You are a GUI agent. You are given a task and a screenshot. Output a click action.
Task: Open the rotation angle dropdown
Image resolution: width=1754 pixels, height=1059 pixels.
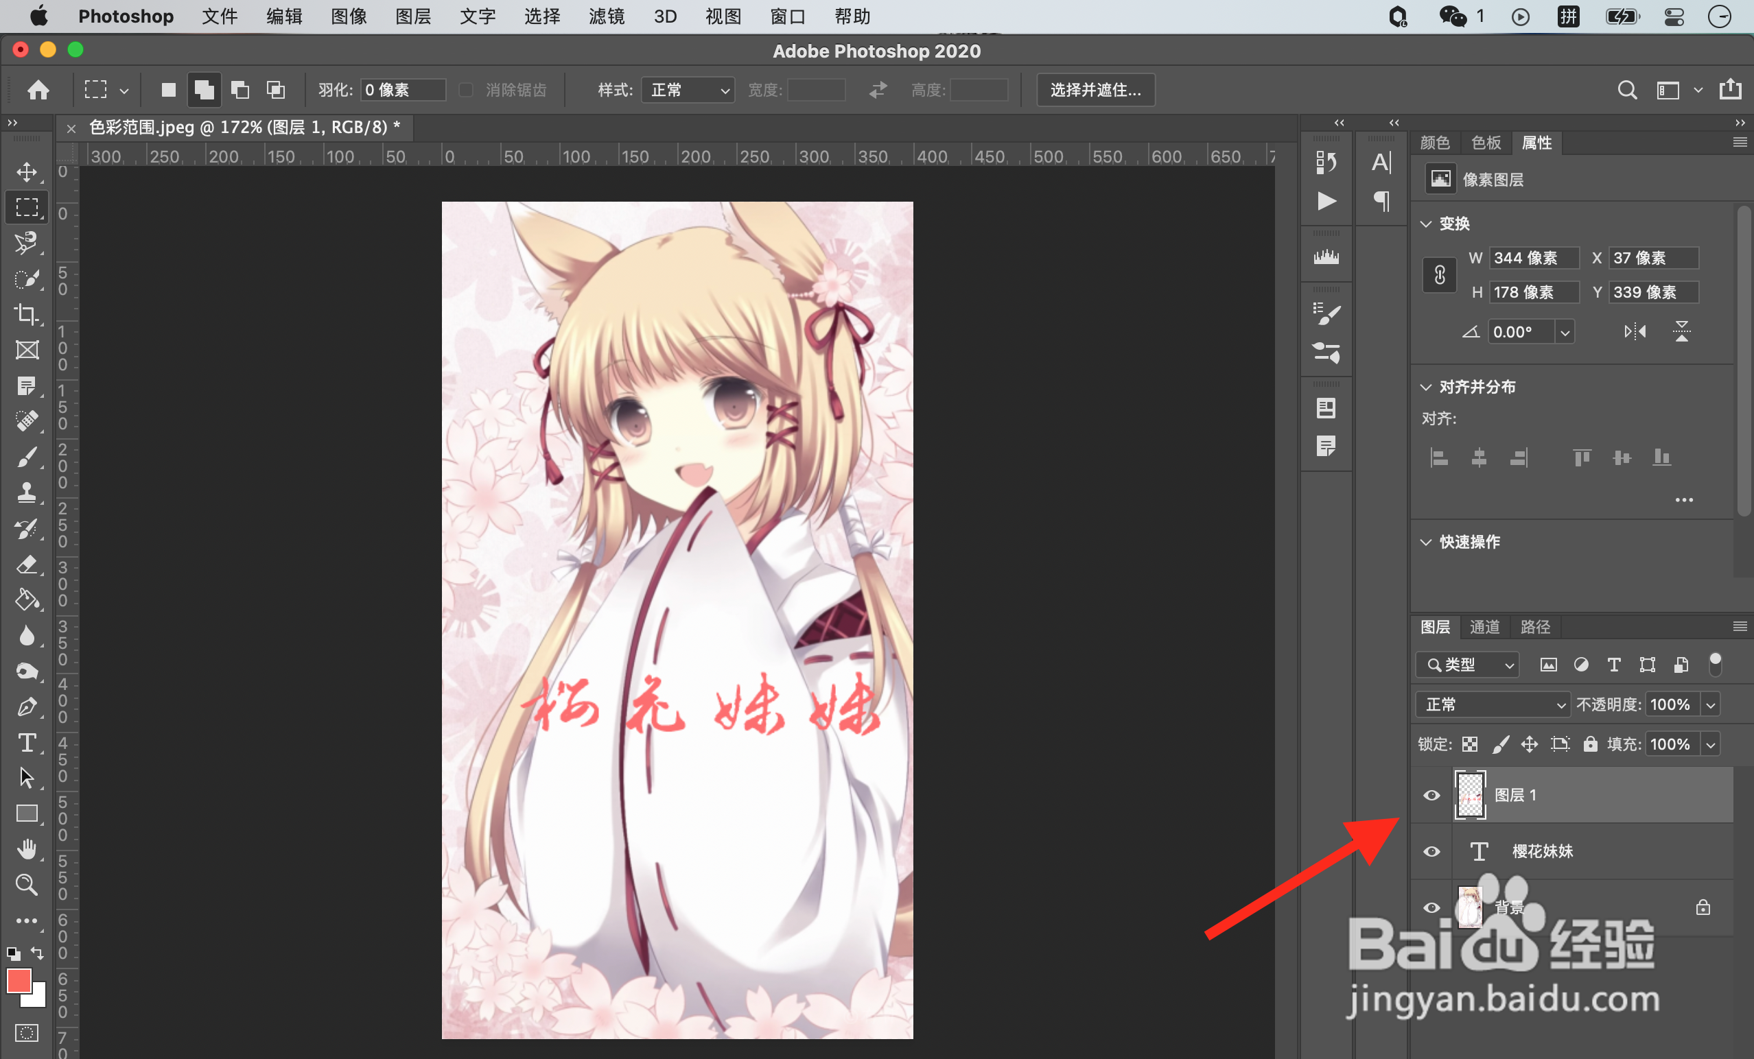(x=1565, y=333)
